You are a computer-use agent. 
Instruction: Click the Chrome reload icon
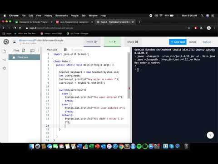tap(15, 28)
